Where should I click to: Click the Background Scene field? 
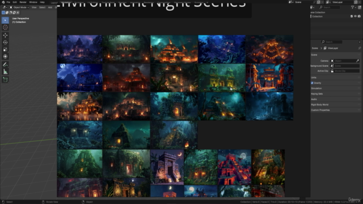click(x=345, y=66)
